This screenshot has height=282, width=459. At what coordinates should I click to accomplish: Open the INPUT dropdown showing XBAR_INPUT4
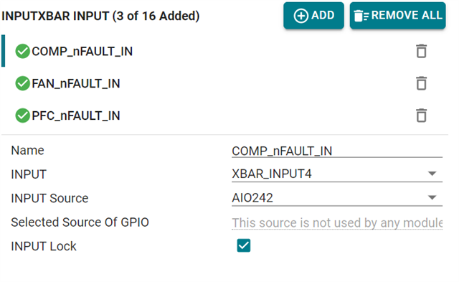tap(337, 174)
